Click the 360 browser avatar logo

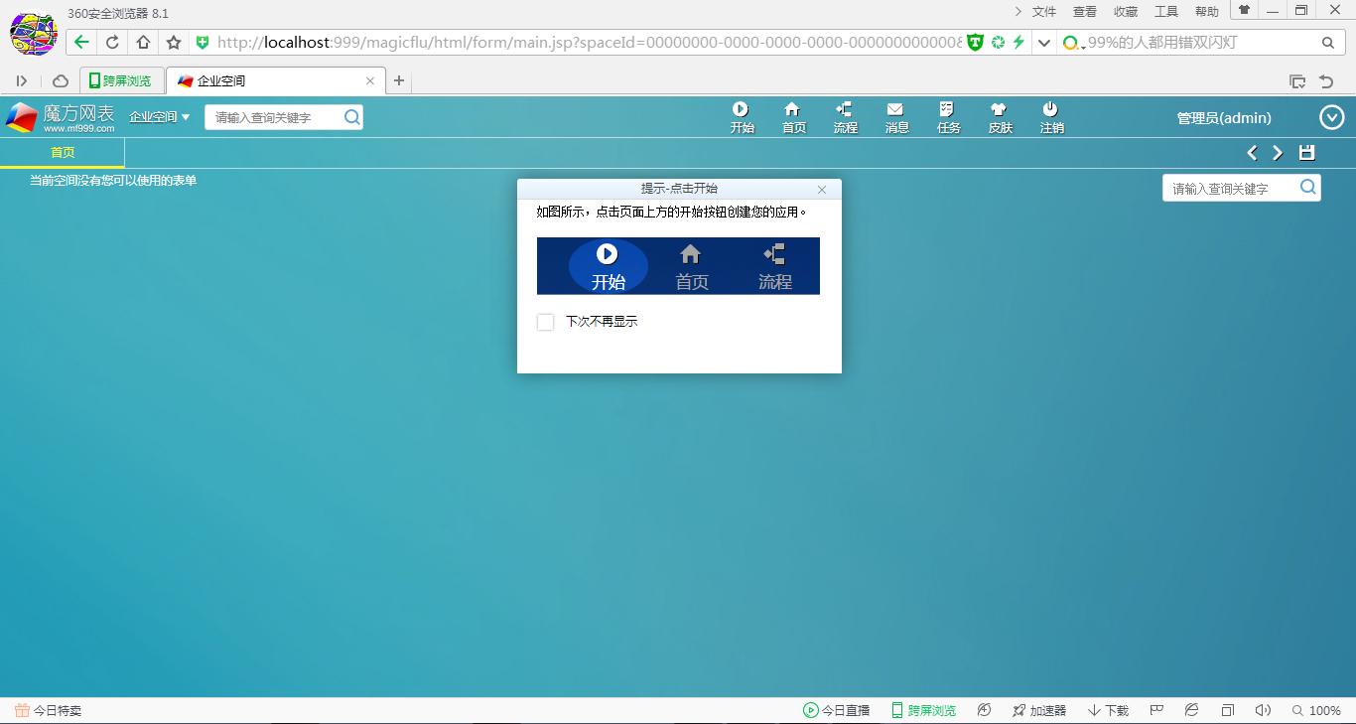click(34, 34)
